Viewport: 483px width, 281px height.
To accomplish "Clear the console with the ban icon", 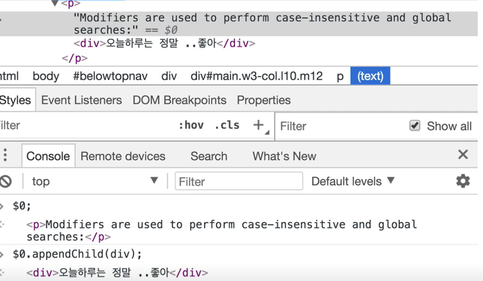I will tap(5, 181).
